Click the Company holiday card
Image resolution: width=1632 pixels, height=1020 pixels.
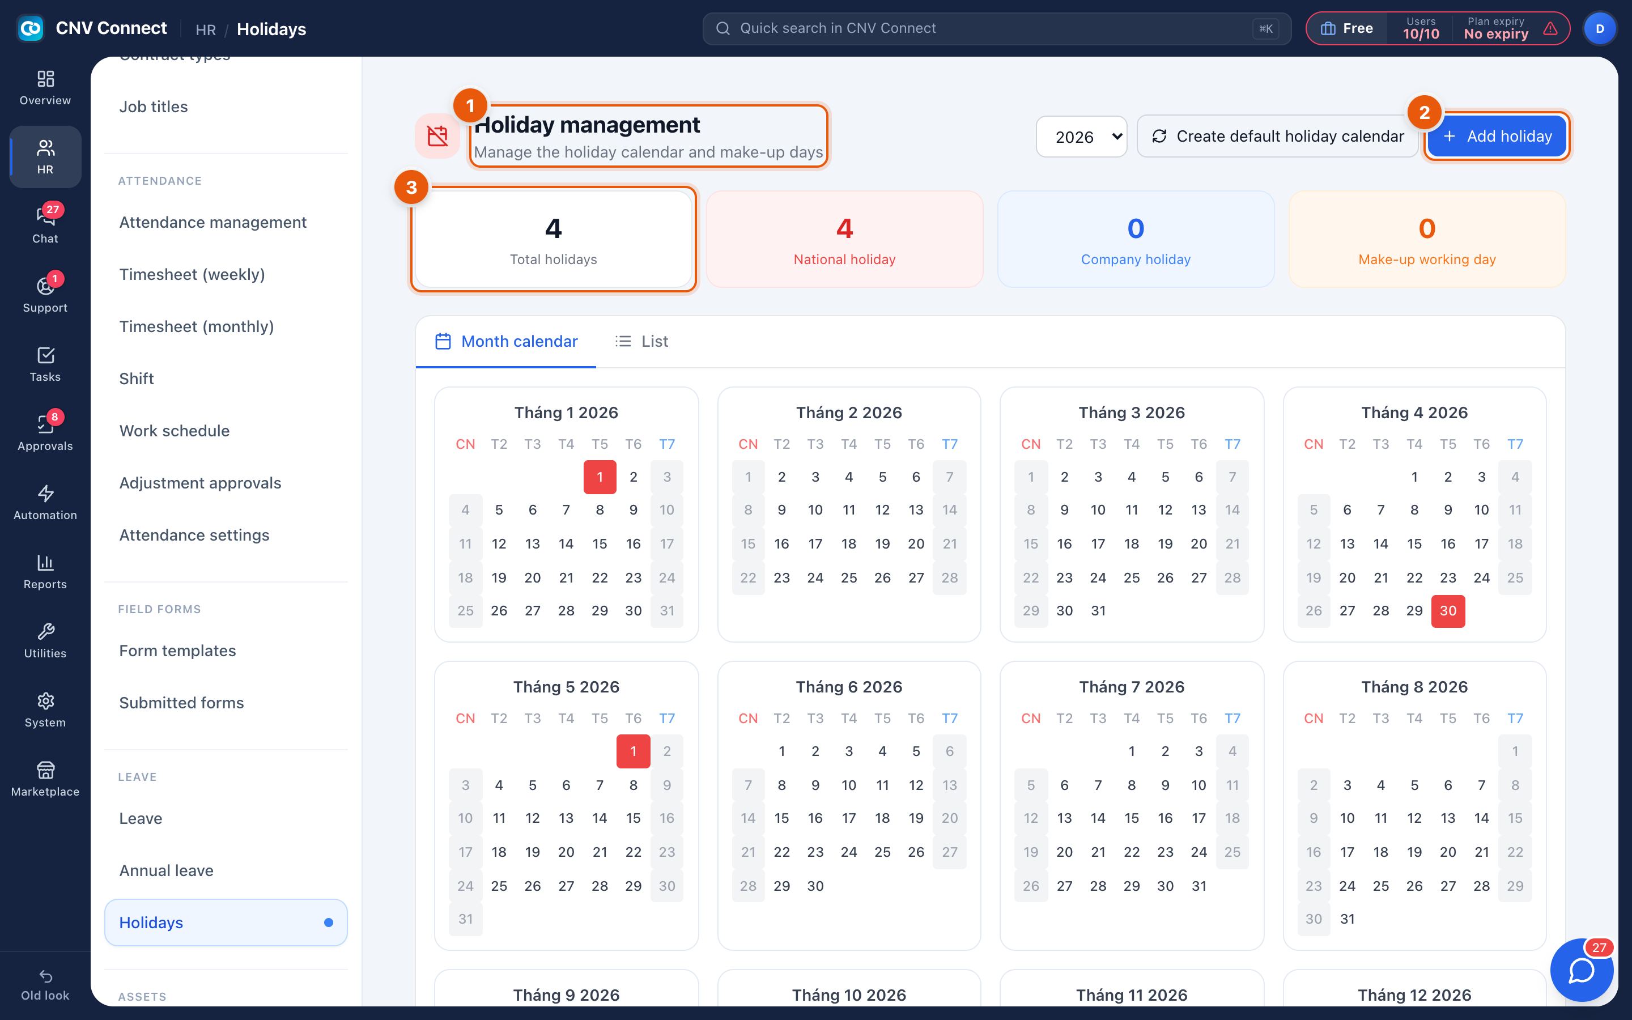pyautogui.click(x=1136, y=240)
